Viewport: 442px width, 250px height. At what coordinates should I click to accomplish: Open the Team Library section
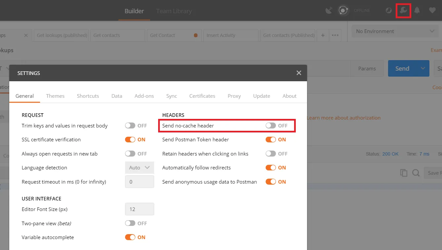174,11
